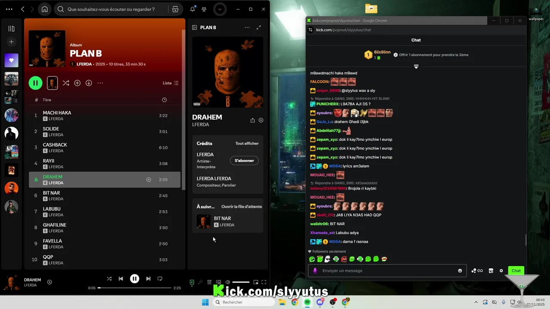This screenshot has width=550, height=309.
Task: Open Spotify notifications bell
Action: click(x=192, y=9)
